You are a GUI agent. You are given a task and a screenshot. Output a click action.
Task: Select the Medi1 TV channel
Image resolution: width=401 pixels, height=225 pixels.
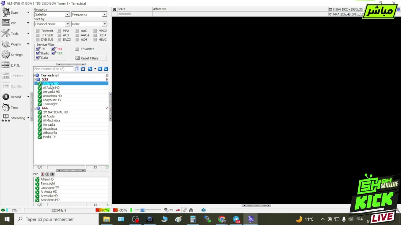(x=49, y=137)
